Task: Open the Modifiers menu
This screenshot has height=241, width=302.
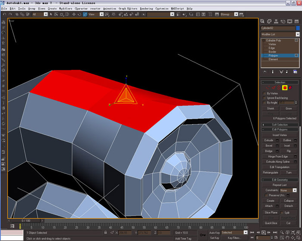Action: click(66, 9)
